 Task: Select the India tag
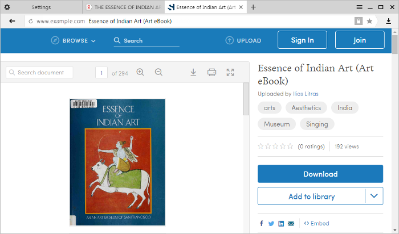point(345,108)
